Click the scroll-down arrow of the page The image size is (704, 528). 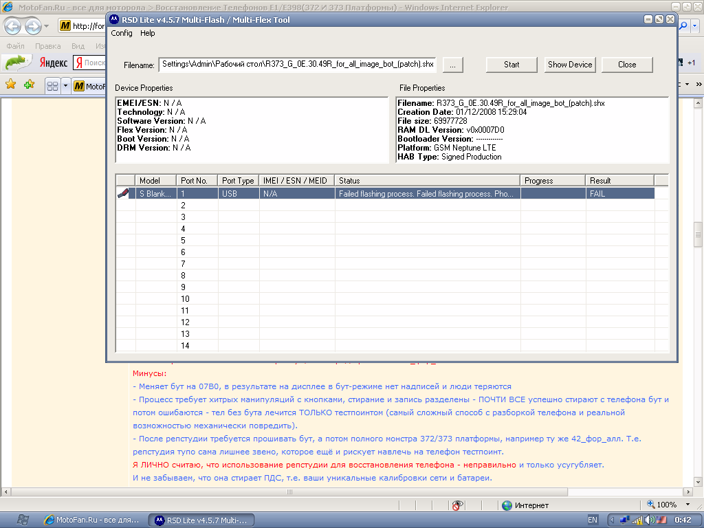698,482
